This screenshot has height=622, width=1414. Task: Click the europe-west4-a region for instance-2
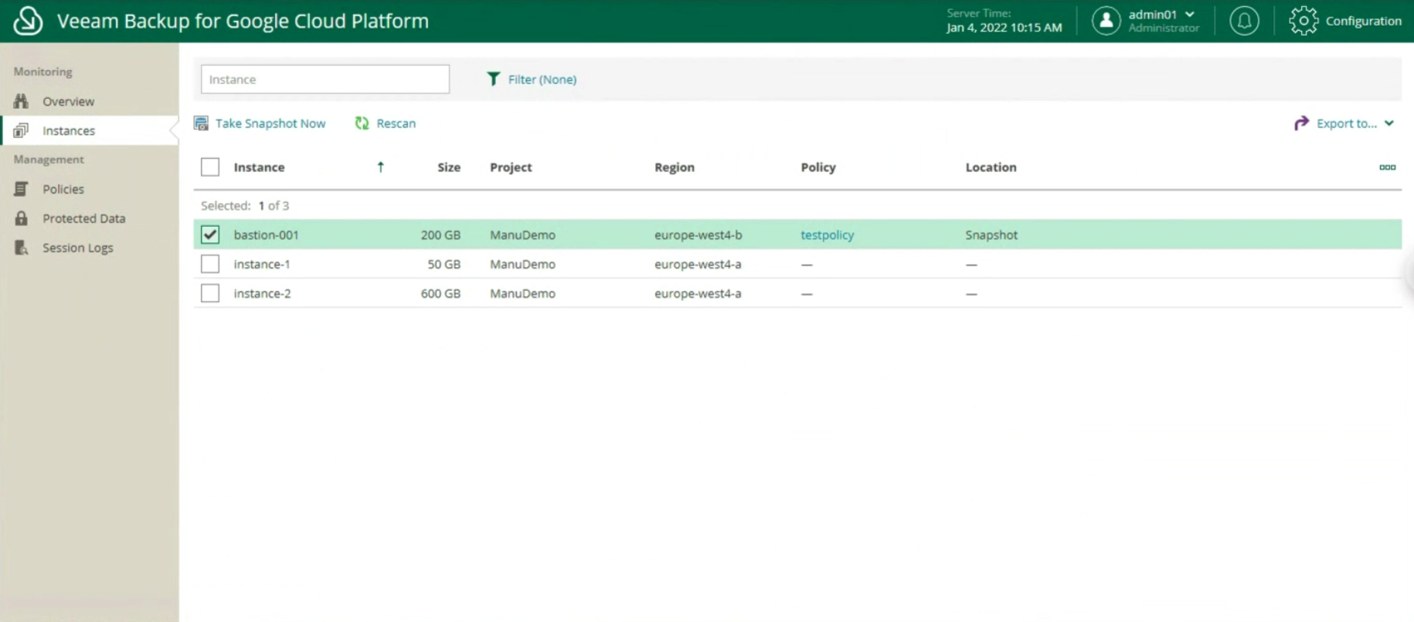point(698,293)
